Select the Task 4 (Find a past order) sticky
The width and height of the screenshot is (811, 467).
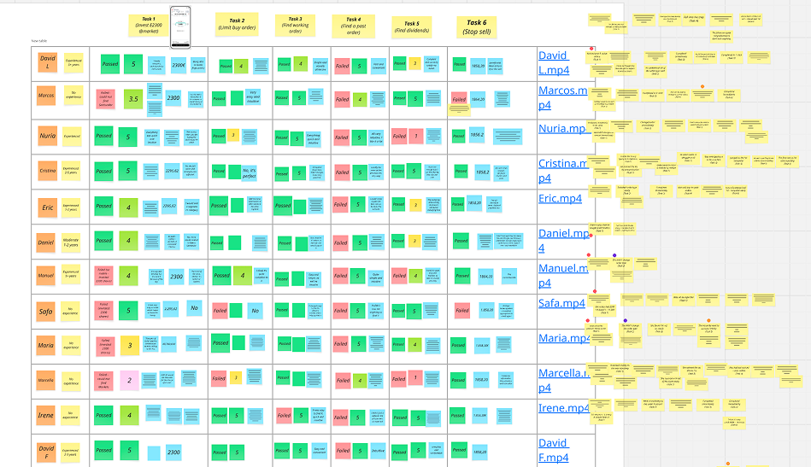[353, 26]
